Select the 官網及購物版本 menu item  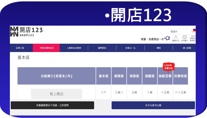(x=47, y=48)
